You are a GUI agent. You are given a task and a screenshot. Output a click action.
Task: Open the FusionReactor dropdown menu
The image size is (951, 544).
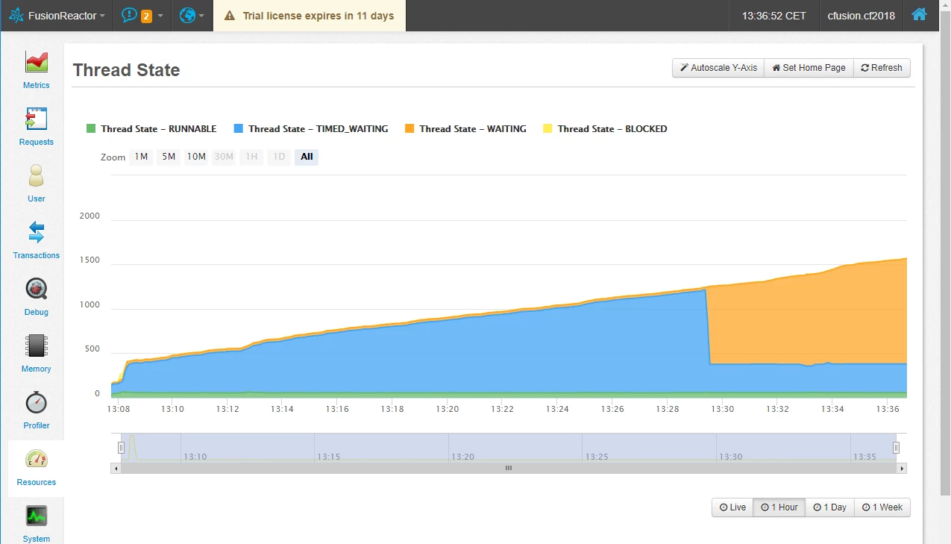tap(57, 16)
